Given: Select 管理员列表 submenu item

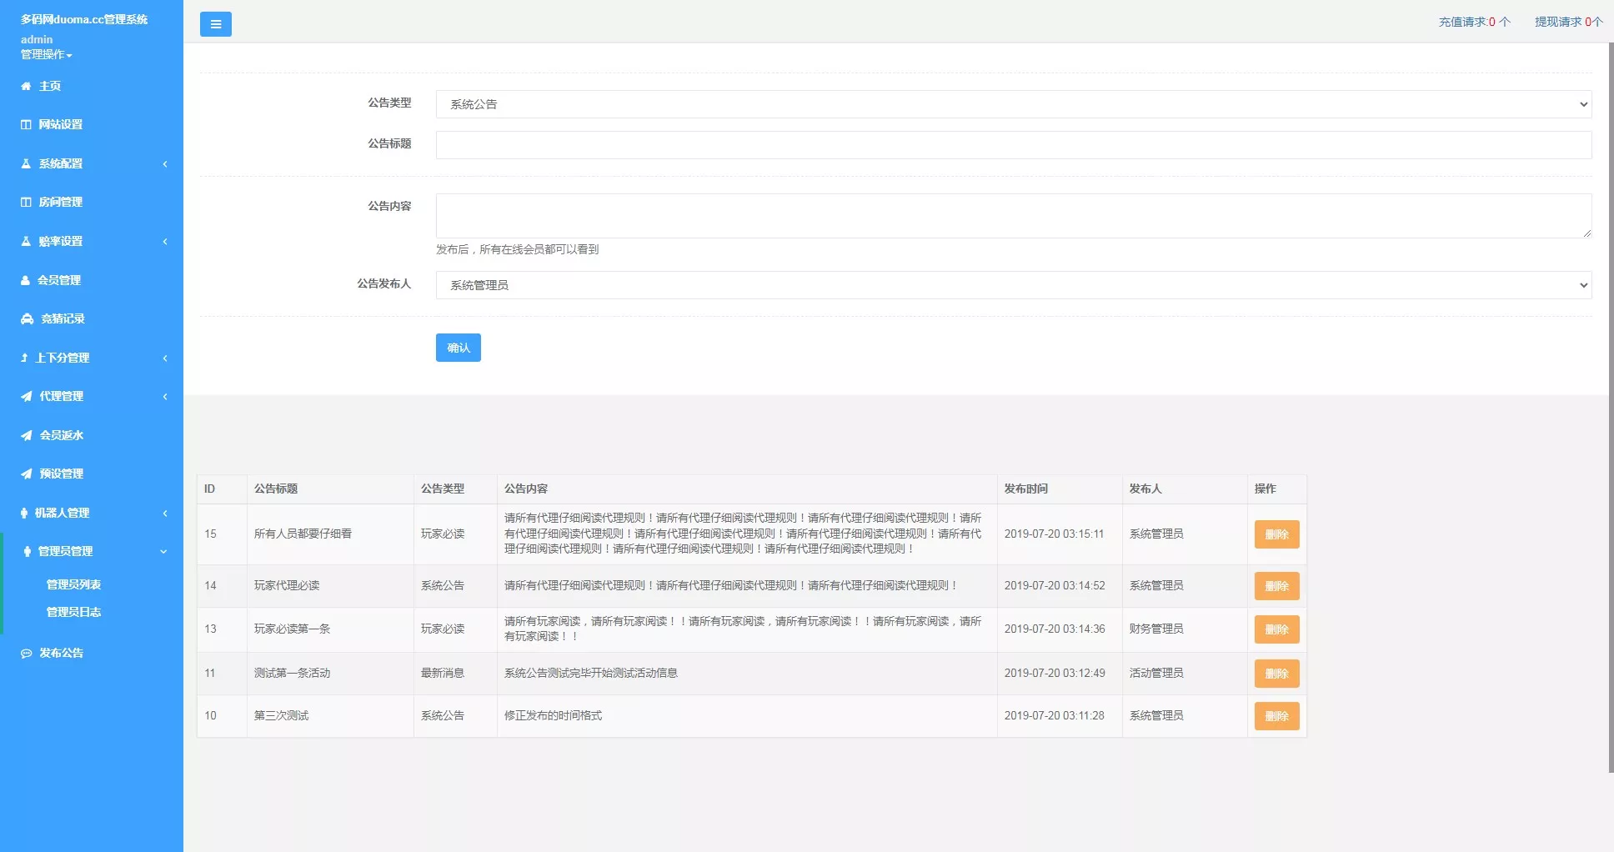Looking at the screenshot, I should (x=74, y=584).
